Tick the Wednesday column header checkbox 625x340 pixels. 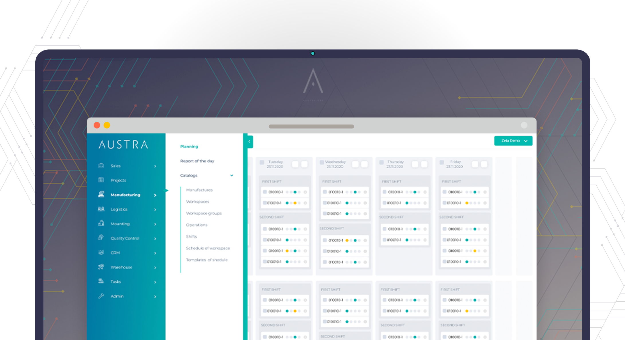(x=322, y=163)
